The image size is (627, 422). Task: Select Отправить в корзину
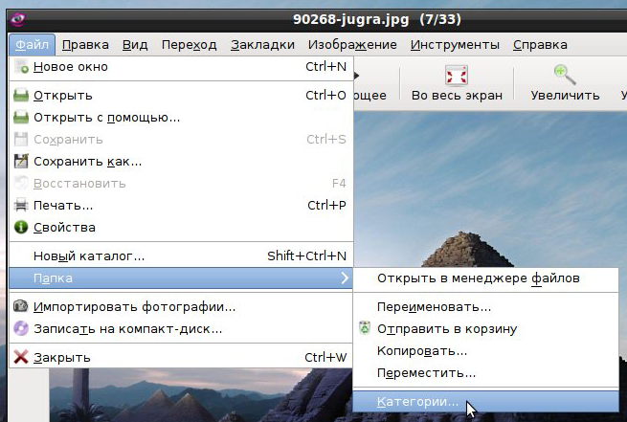[486, 329]
